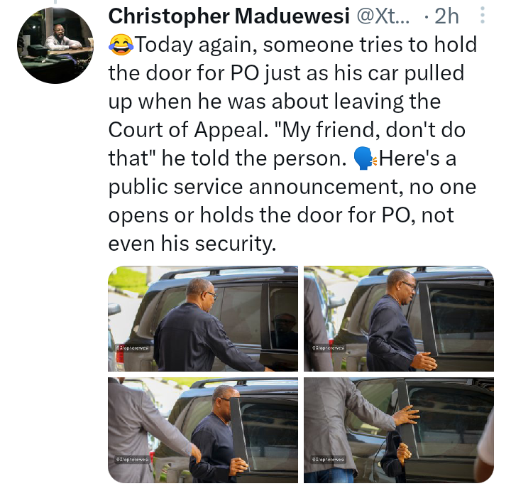The width and height of the screenshot is (511, 491).
Task: Open the tweet's three-dot more options menu
Action: coord(483,15)
